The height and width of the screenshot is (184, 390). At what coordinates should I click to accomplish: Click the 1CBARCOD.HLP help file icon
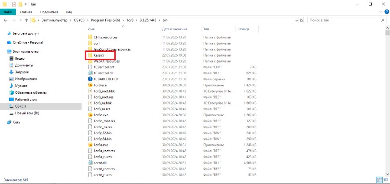click(90, 79)
